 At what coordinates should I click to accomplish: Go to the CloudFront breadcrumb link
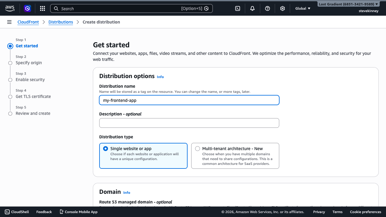coord(28,22)
